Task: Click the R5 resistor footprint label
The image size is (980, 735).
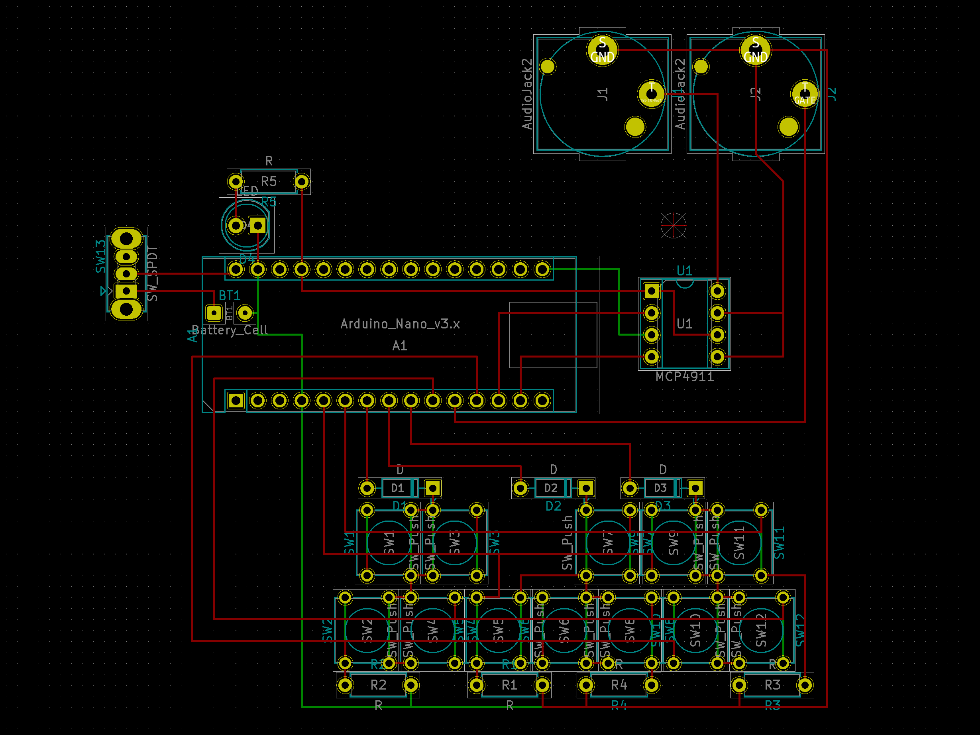Action: point(269,181)
